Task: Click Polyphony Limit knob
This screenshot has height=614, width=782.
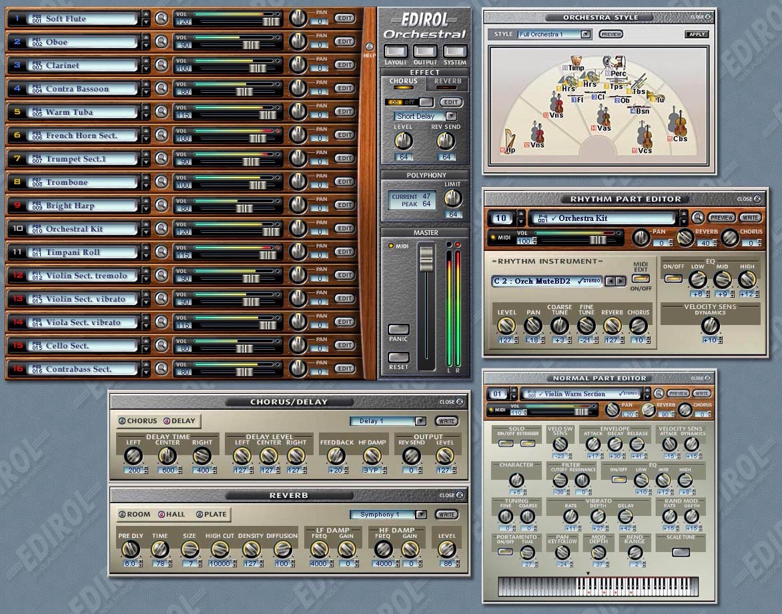Action: coord(452,198)
